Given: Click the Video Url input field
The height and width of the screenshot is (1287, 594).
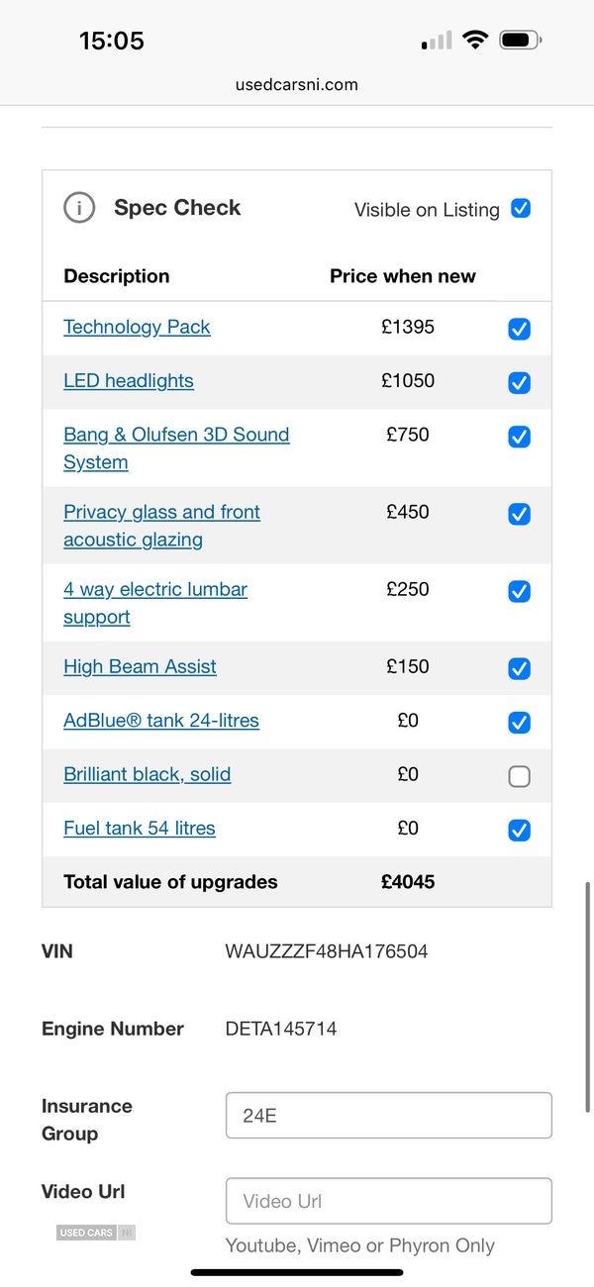Looking at the screenshot, I should (x=388, y=1201).
